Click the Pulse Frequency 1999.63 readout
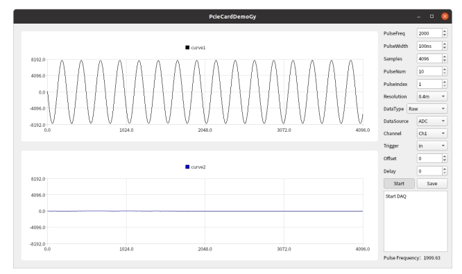 pyautogui.click(x=412, y=258)
